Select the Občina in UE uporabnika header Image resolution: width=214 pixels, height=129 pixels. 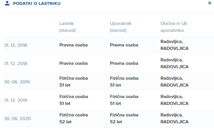point(174,27)
